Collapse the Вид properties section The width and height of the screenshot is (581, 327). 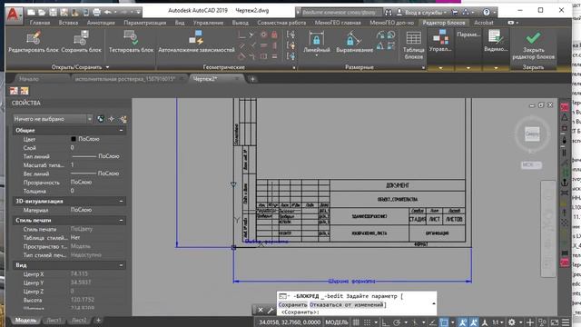click(121, 265)
